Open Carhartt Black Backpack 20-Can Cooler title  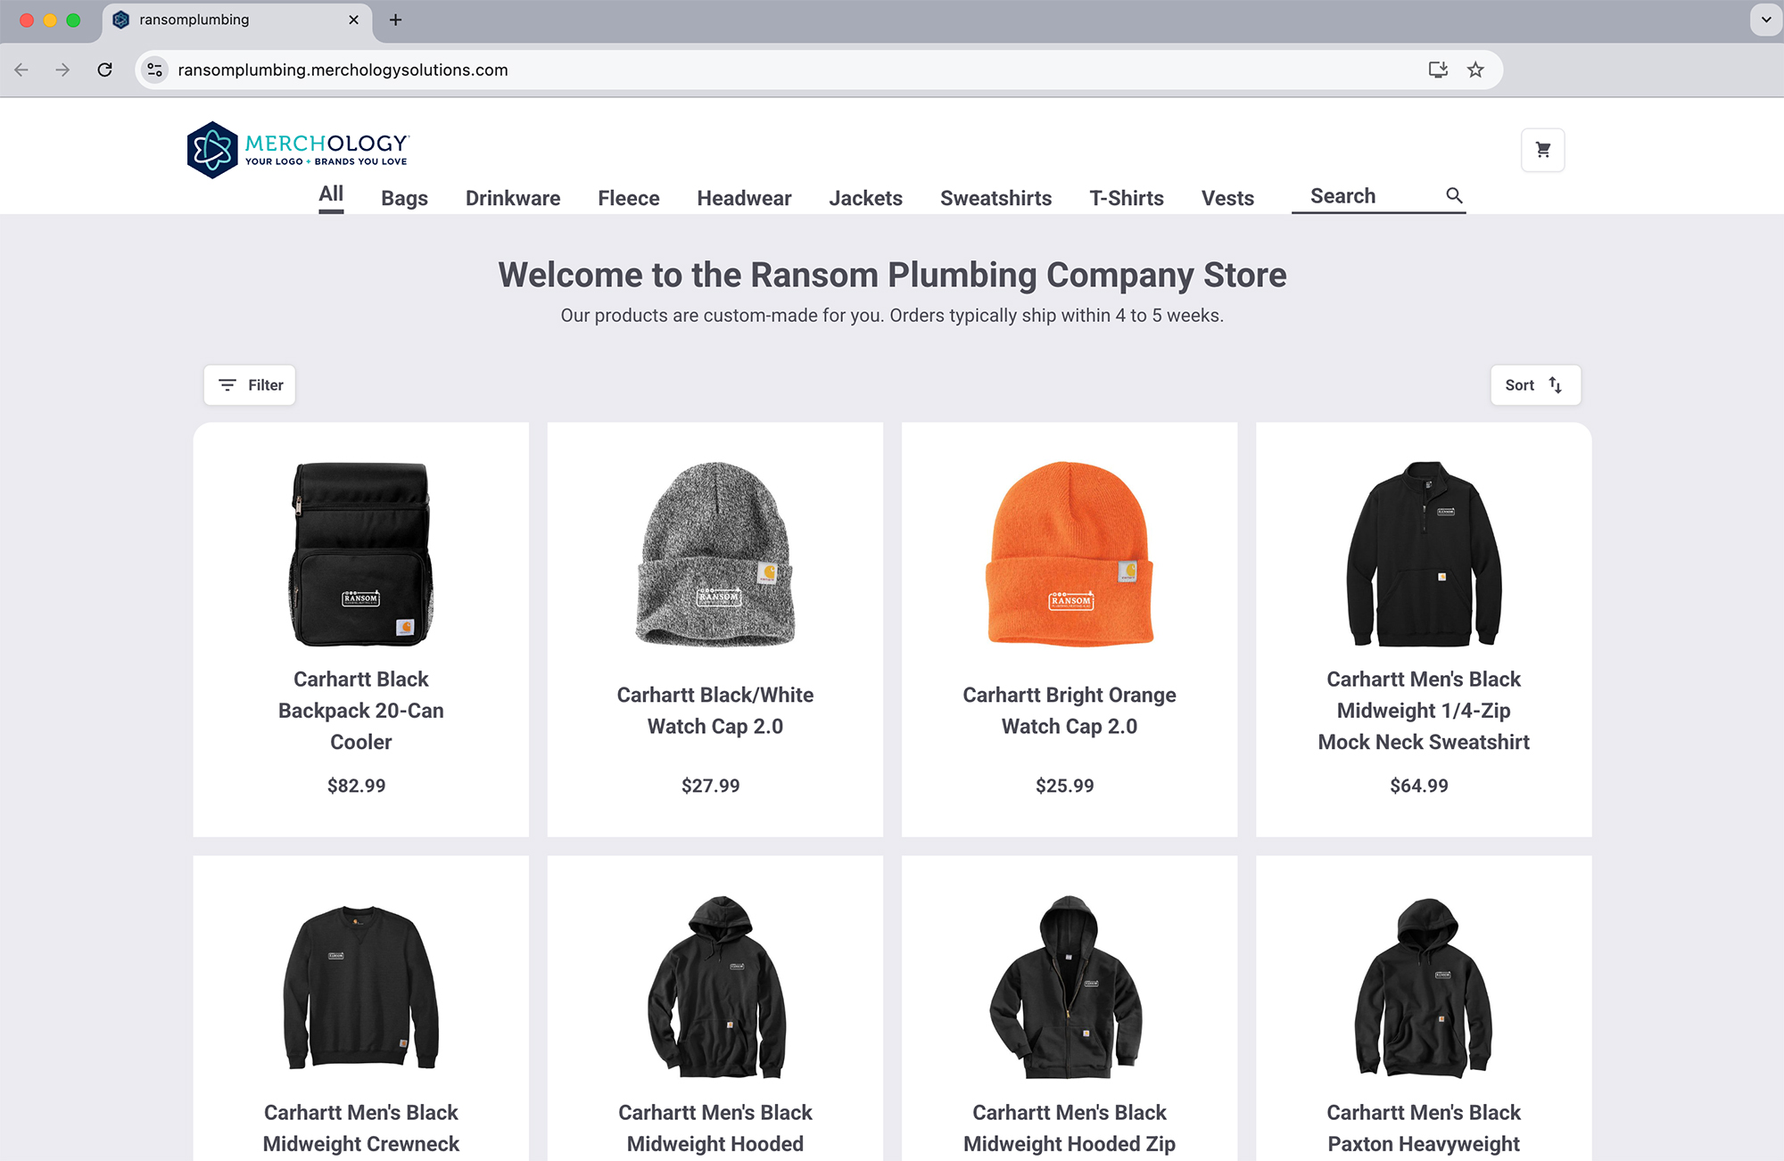[x=361, y=711]
